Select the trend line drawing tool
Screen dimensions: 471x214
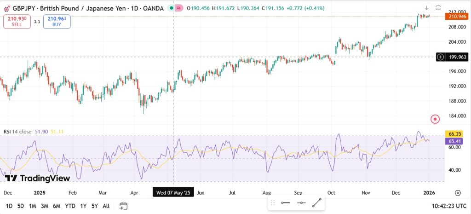317,202
